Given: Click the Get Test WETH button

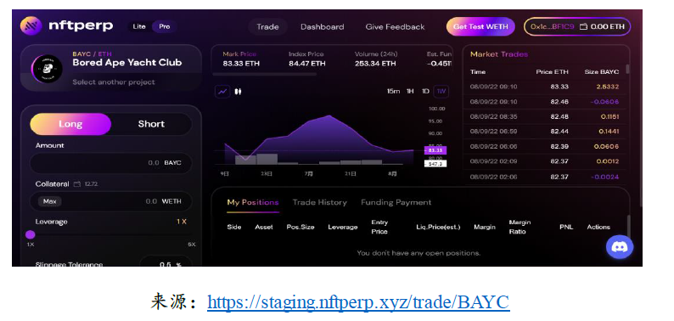Looking at the screenshot, I should tap(480, 26).
